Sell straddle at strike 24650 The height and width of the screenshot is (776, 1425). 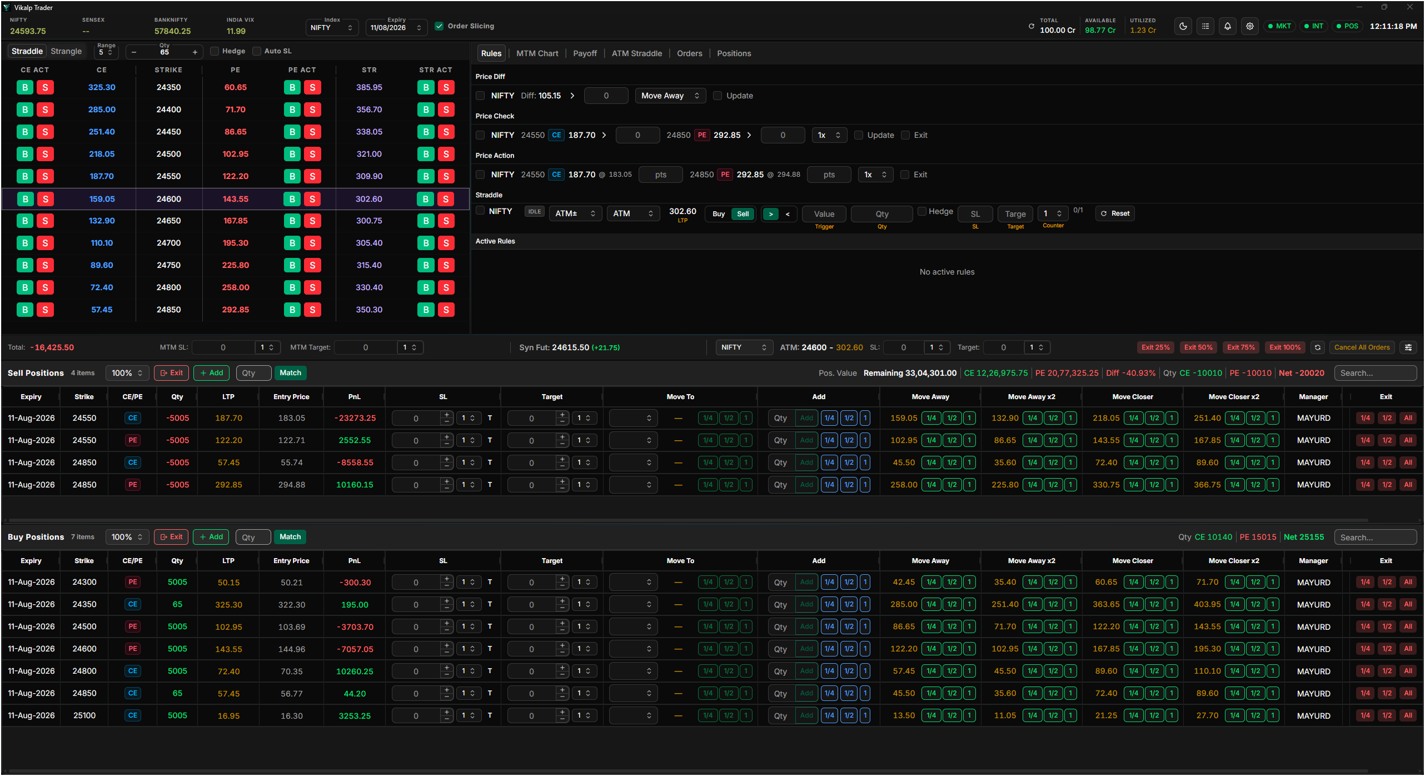446,221
